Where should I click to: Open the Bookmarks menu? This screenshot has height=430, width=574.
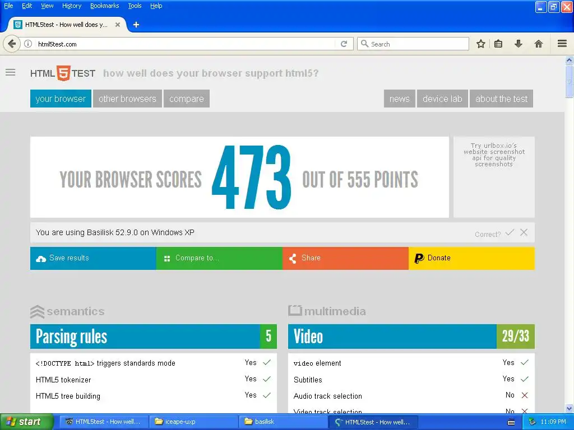pyautogui.click(x=105, y=6)
